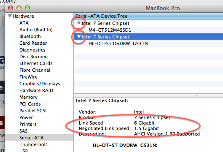Select Bluetooth in the sidebar
This screenshot has width=223, height=152.
[30, 36]
